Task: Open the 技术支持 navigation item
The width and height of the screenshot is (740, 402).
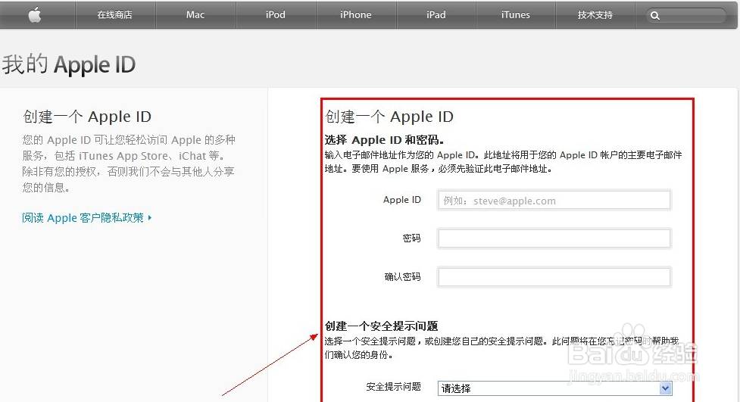Action: point(595,14)
